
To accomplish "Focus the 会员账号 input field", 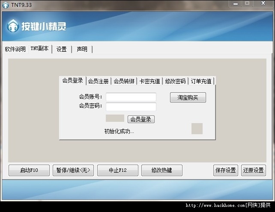I will pos(131,97).
